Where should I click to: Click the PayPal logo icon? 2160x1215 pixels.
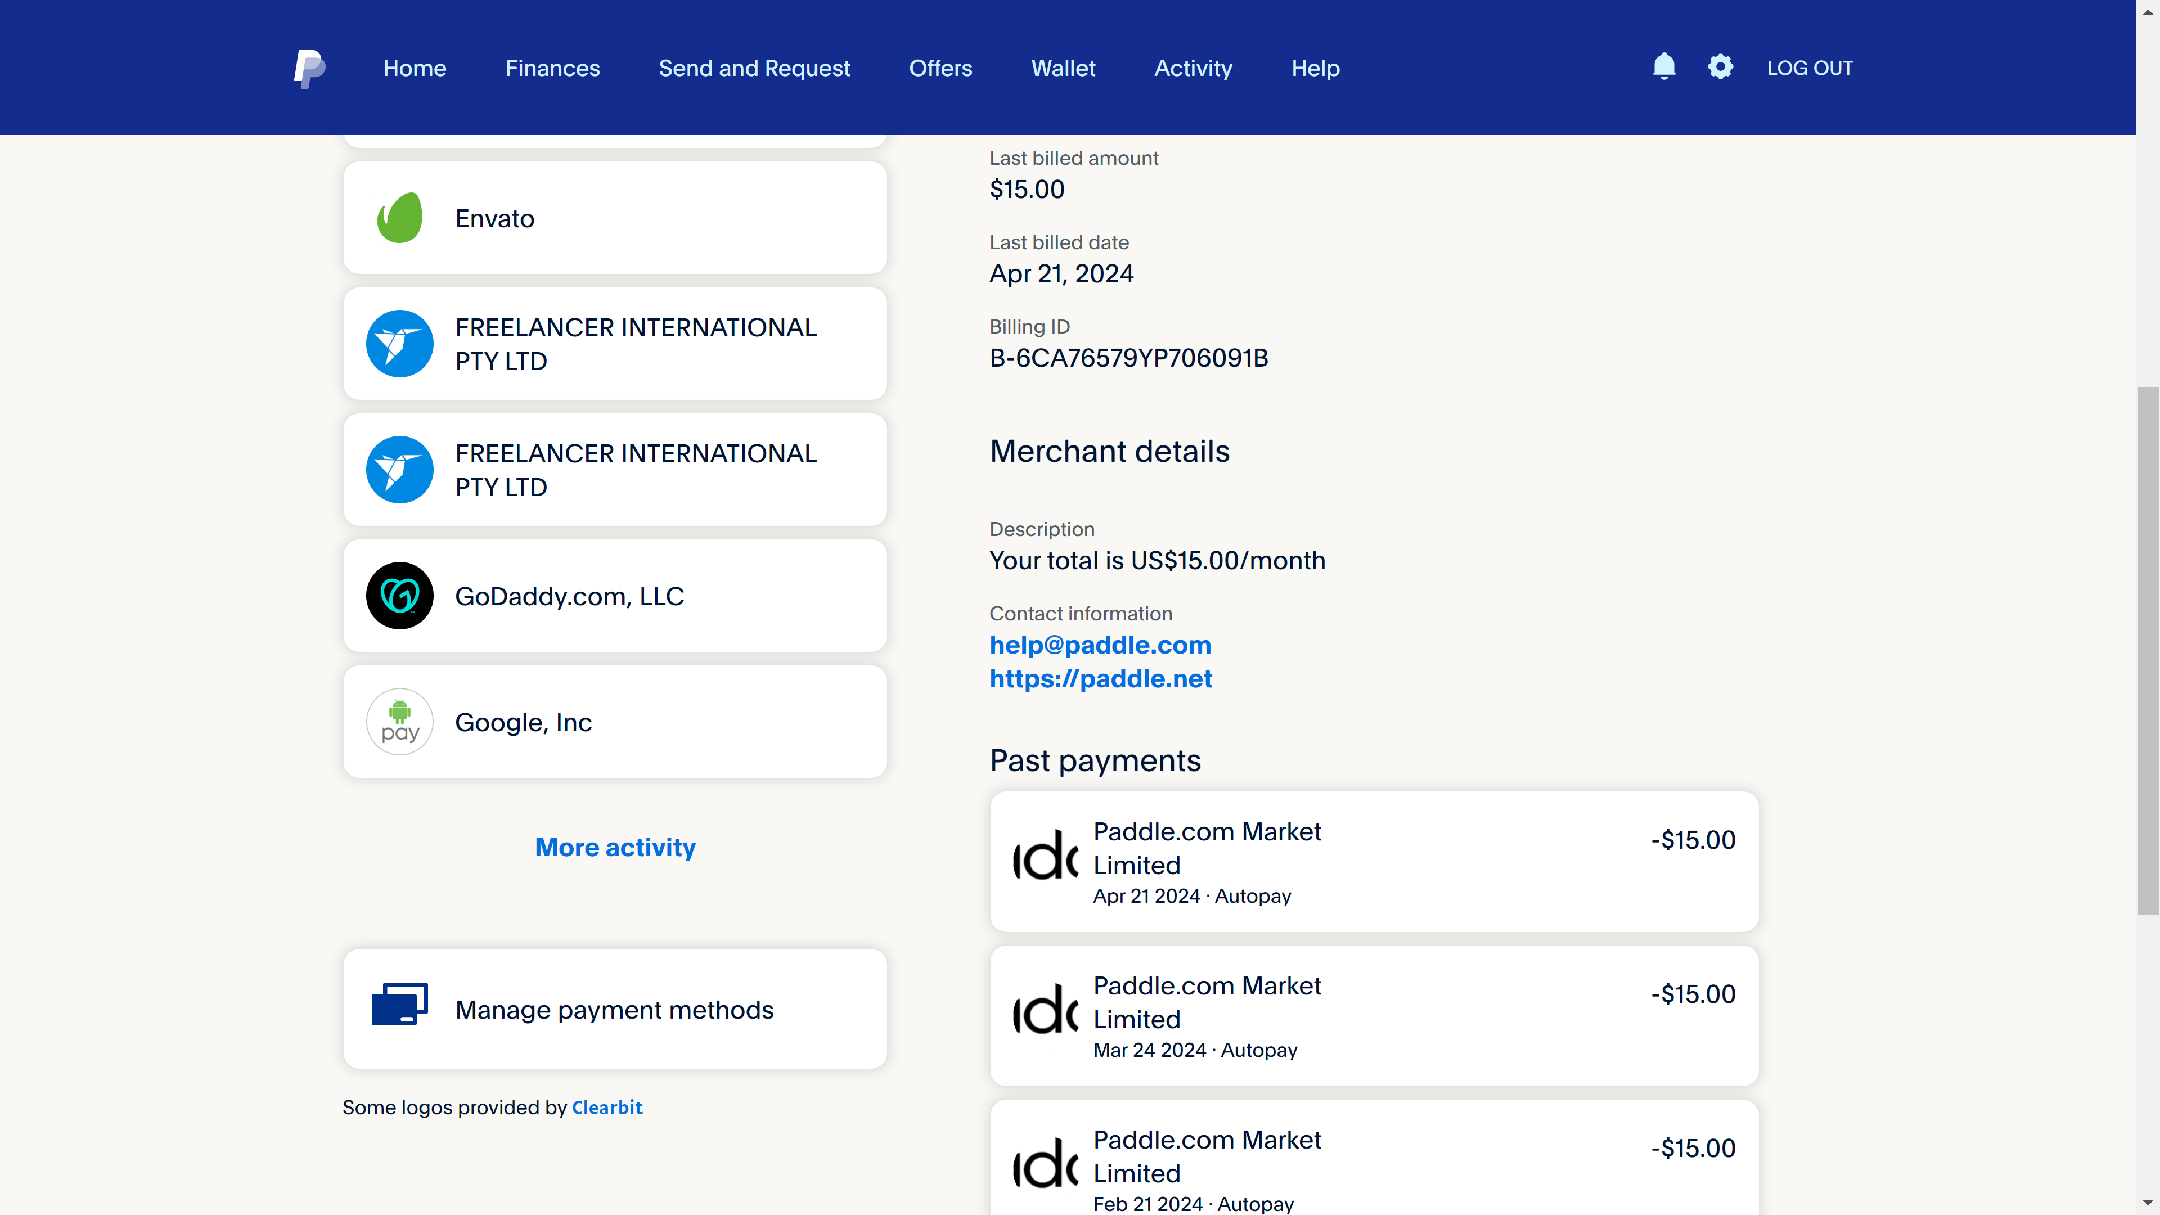coord(309,68)
